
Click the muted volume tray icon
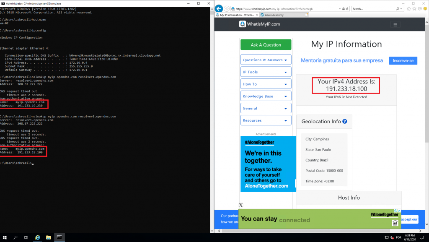tap(392, 238)
